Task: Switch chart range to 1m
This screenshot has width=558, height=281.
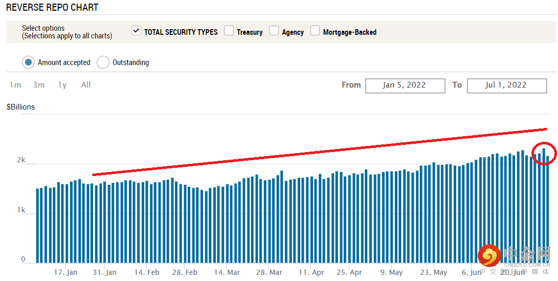Action: pyautogui.click(x=15, y=85)
